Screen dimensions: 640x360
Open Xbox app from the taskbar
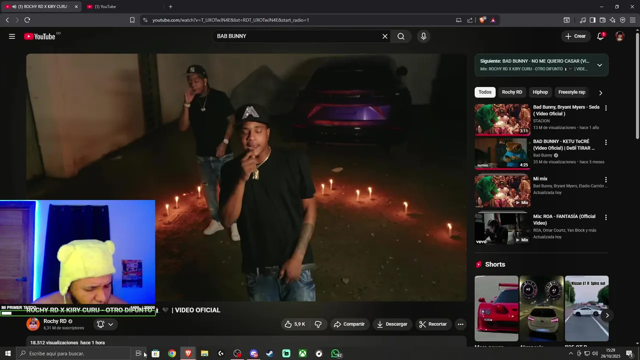pos(302,353)
